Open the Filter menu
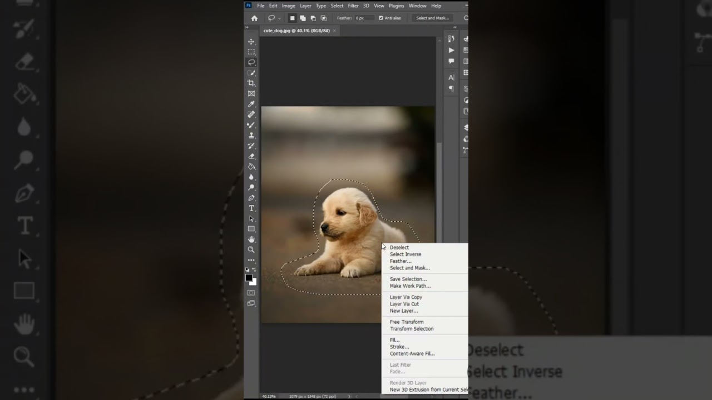The width and height of the screenshot is (712, 400). pos(353,6)
